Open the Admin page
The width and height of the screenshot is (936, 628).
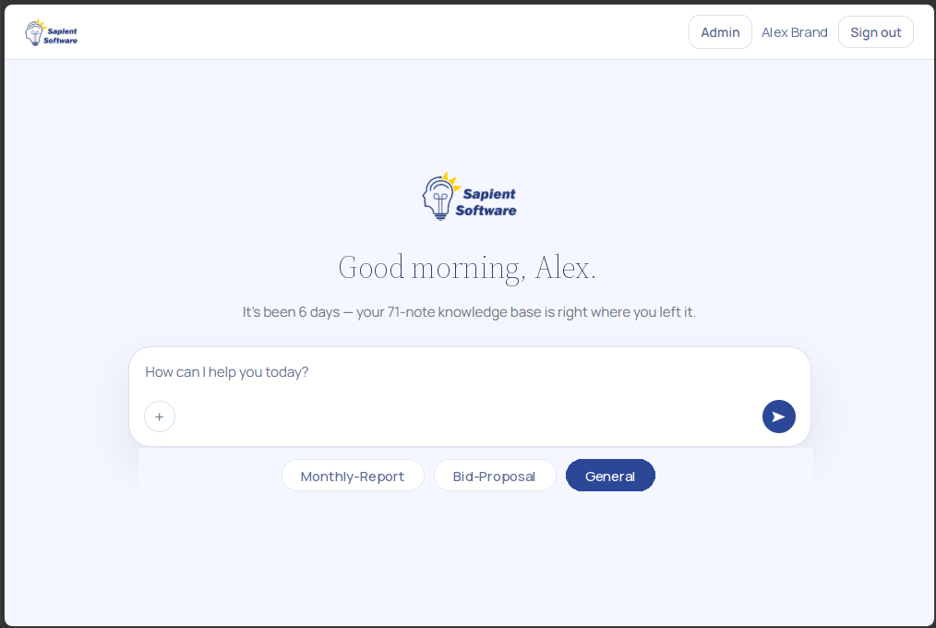[720, 32]
